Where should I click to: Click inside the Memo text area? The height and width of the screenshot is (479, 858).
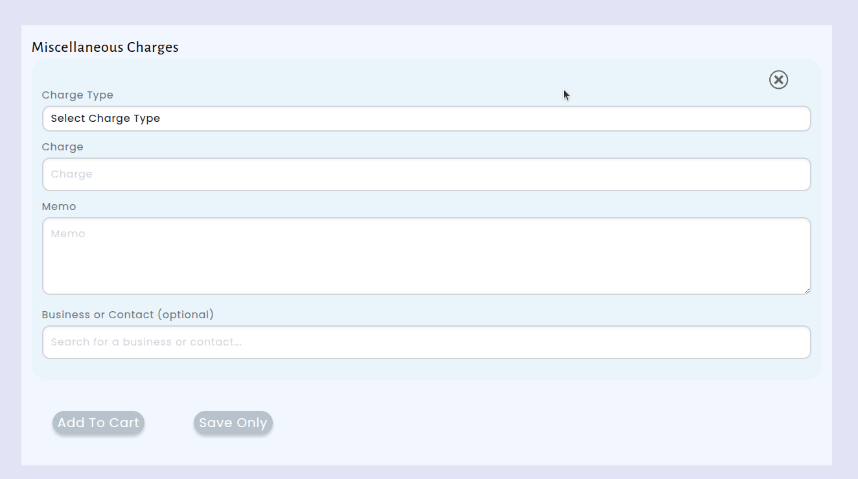[426, 256]
